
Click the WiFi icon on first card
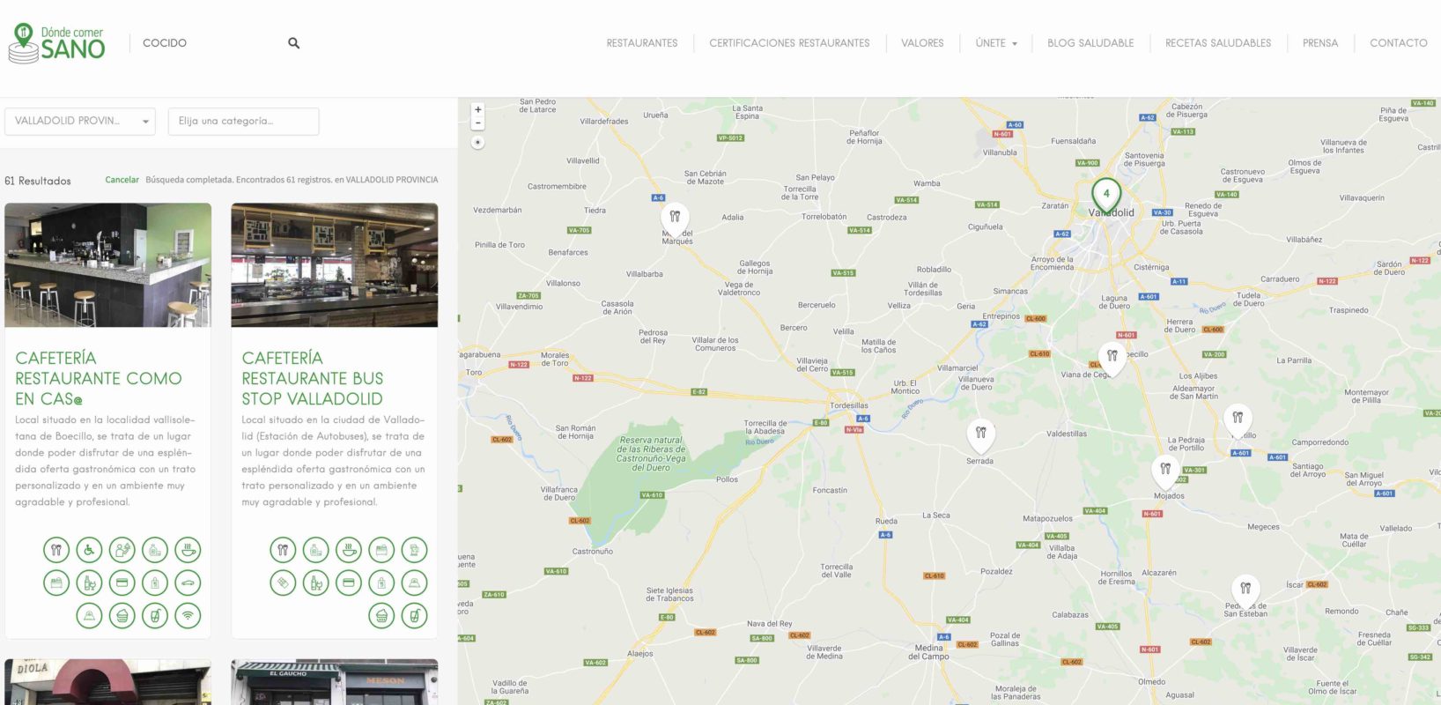(188, 615)
